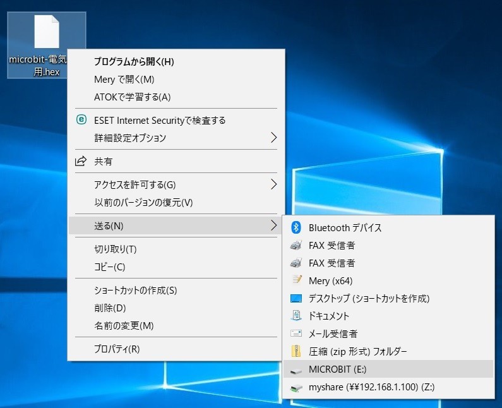Click the MICROBIT (E:) drive icon
This screenshot has width=502, height=408.
pos(296,371)
